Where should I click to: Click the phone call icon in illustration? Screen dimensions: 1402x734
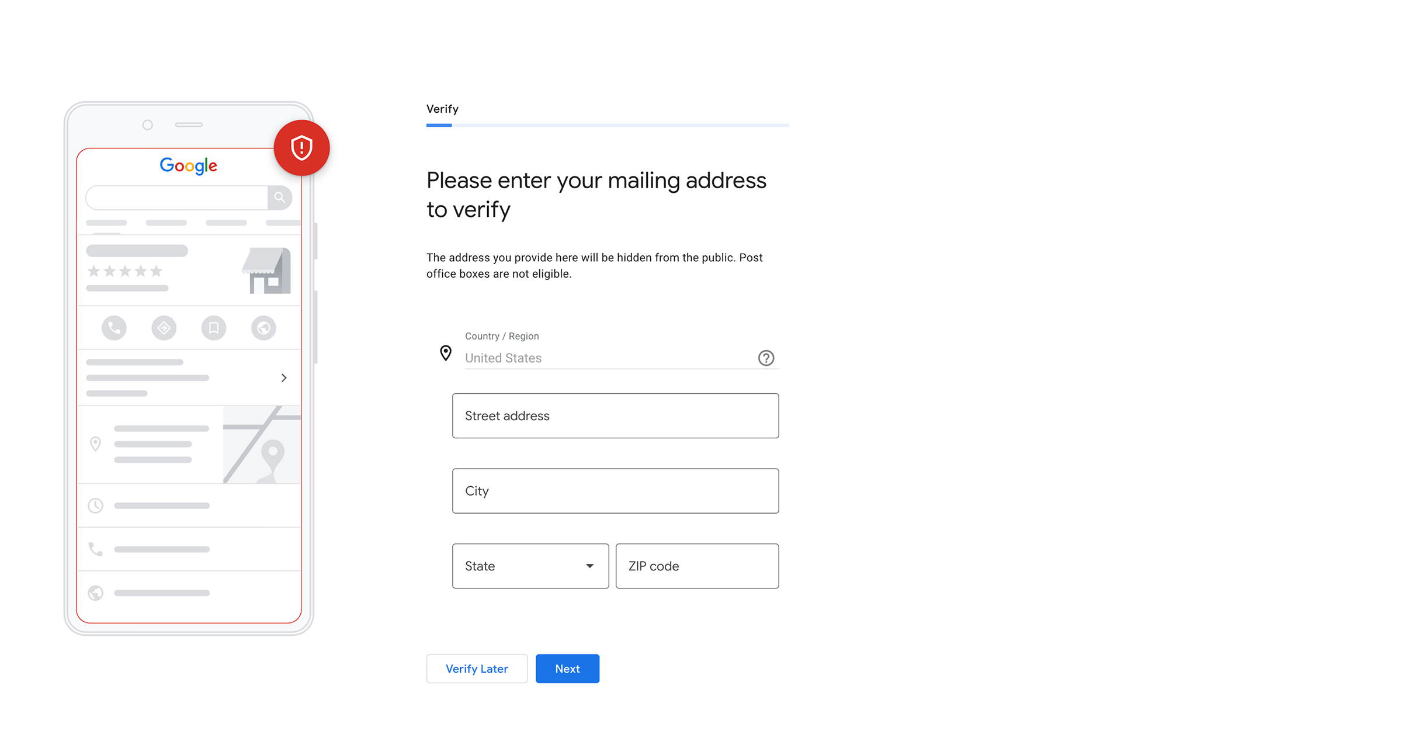click(114, 328)
